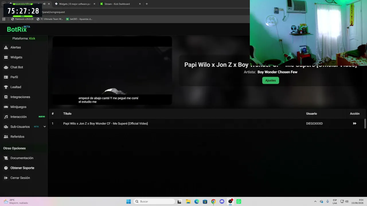Click the page vertical scrollbar

pos(365,124)
